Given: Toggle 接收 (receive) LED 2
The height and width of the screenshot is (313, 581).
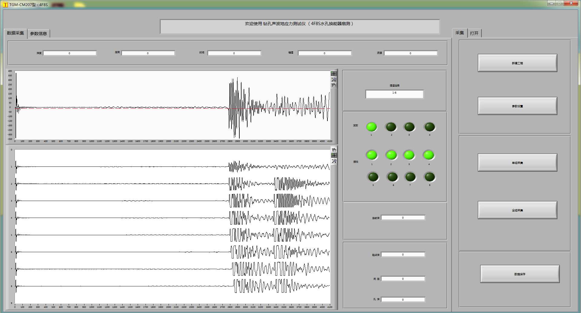Looking at the screenshot, I should pyautogui.click(x=391, y=155).
